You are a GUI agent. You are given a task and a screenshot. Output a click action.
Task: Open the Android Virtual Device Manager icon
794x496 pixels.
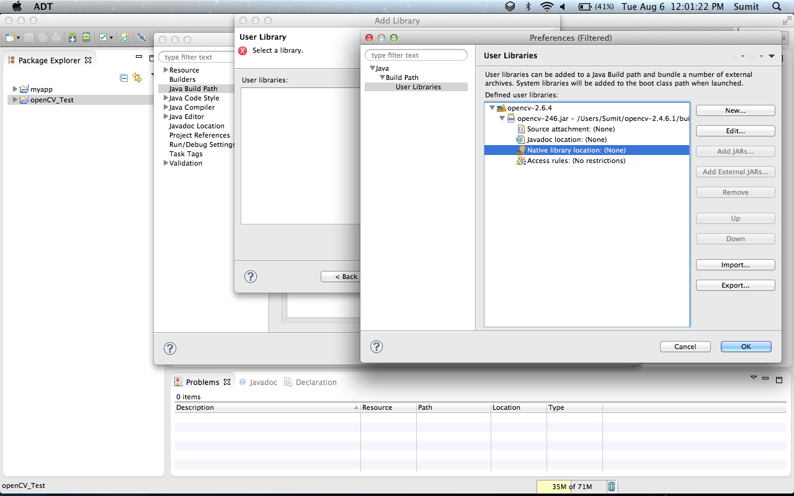[x=86, y=37]
